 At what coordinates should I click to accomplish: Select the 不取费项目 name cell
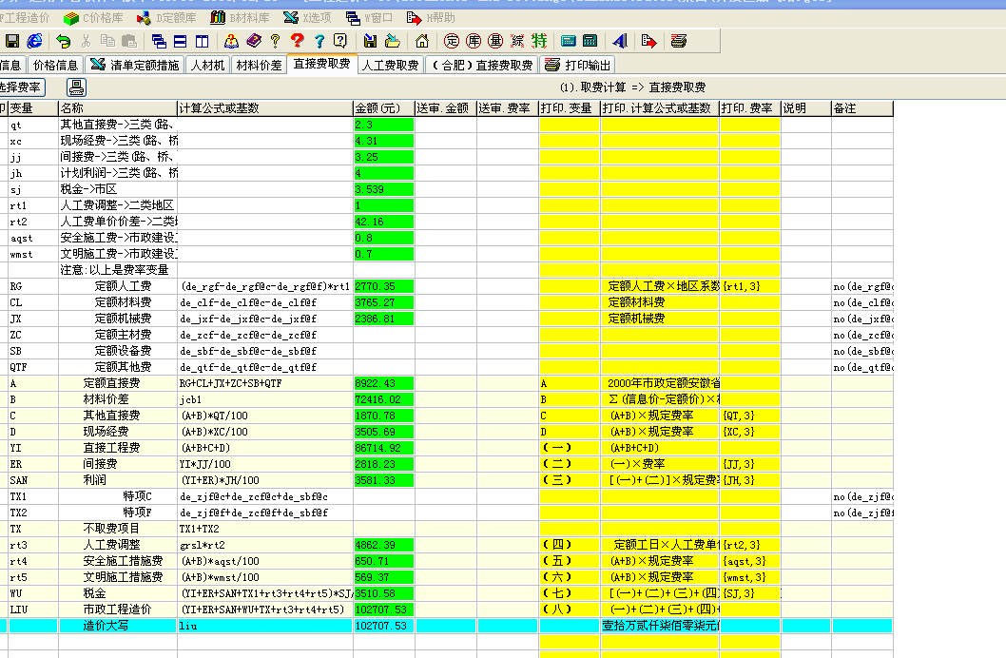point(117,529)
